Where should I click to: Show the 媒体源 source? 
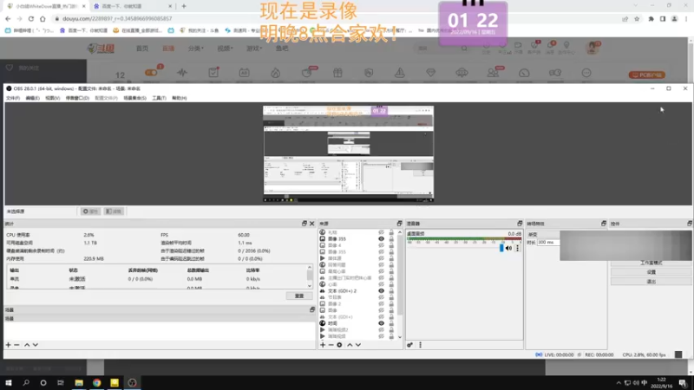tap(381, 258)
